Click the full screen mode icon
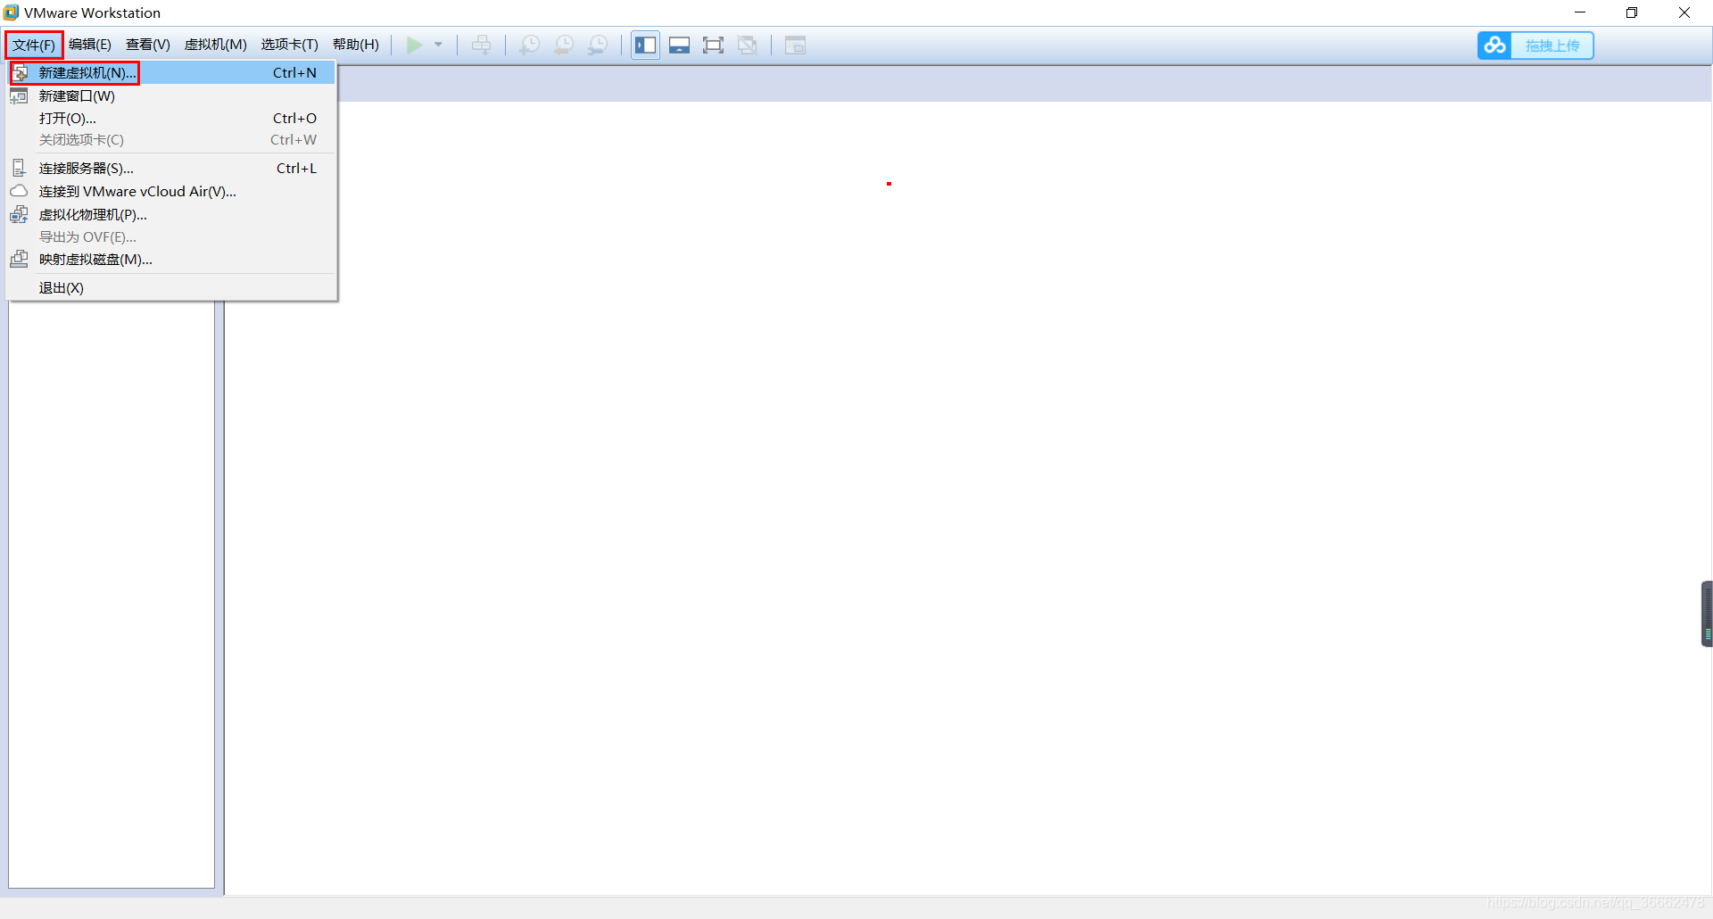This screenshot has height=919, width=1713. click(713, 45)
